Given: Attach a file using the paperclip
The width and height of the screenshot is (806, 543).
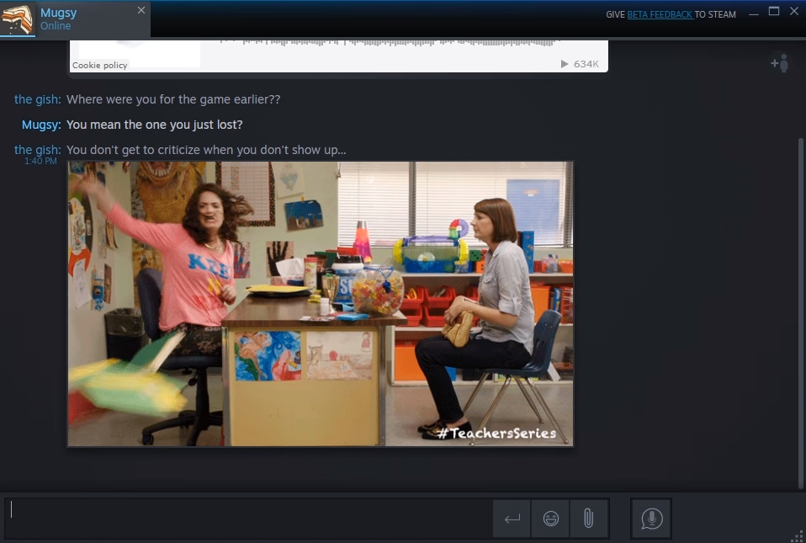Looking at the screenshot, I should click(x=589, y=519).
